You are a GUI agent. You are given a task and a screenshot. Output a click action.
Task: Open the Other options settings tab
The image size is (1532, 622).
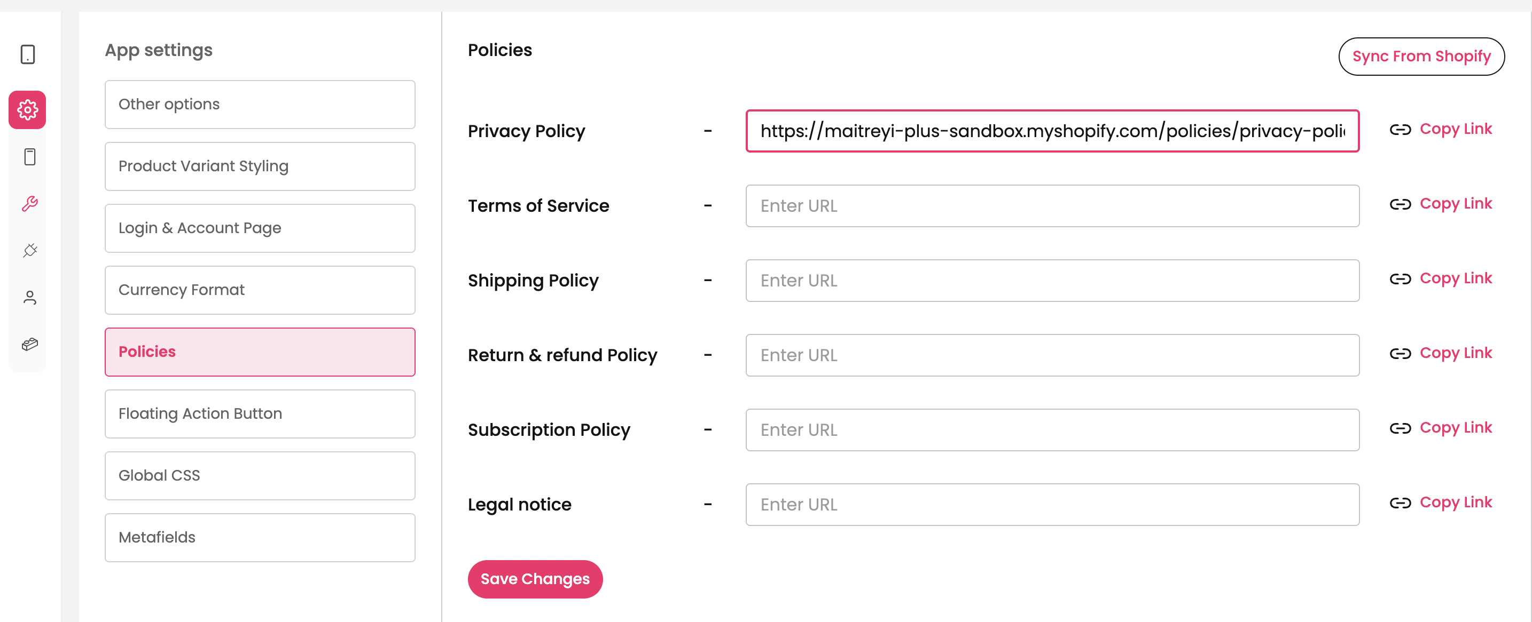tap(260, 105)
